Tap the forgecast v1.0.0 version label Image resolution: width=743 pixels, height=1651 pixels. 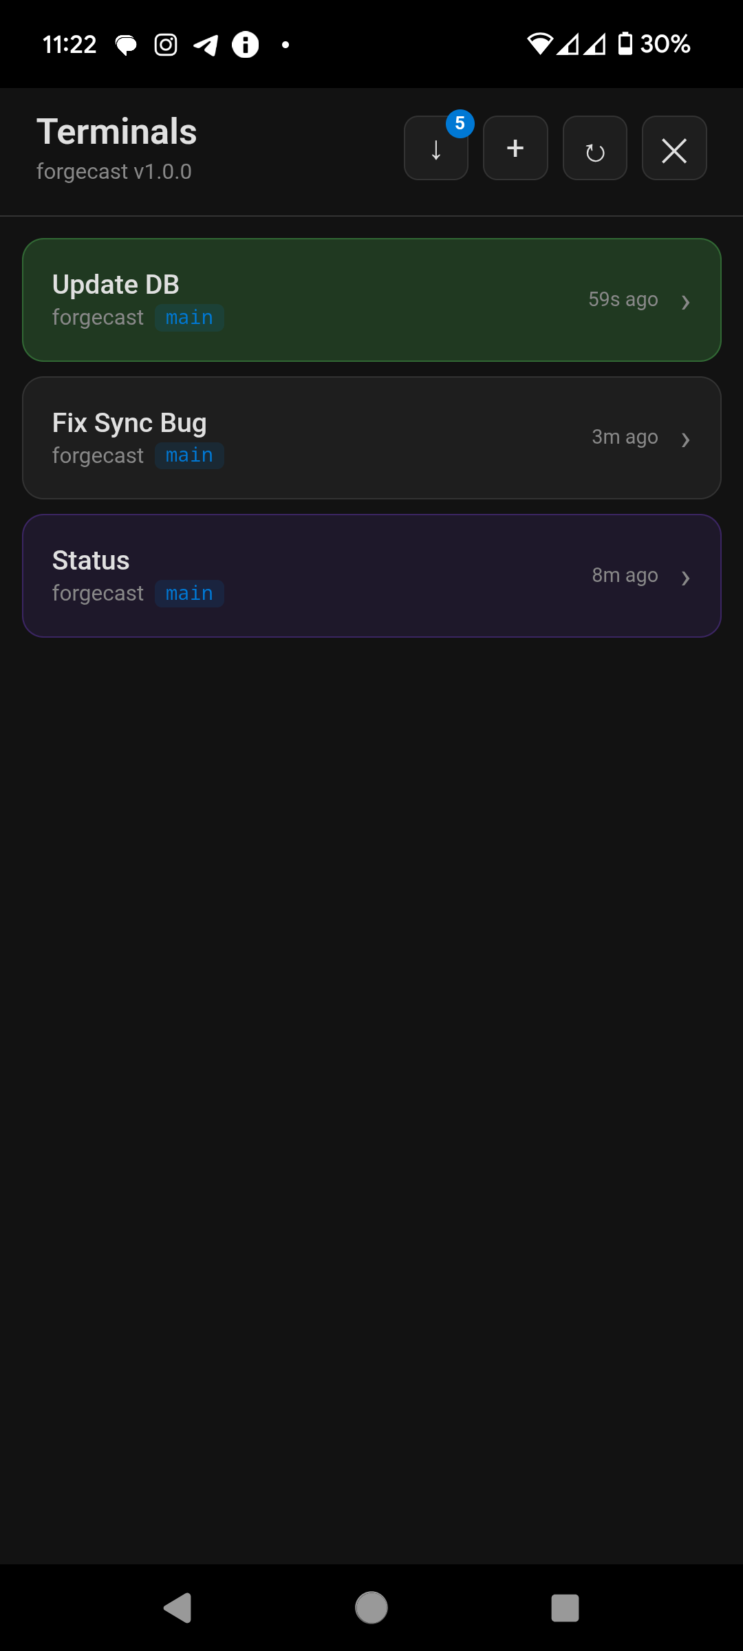[114, 171]
